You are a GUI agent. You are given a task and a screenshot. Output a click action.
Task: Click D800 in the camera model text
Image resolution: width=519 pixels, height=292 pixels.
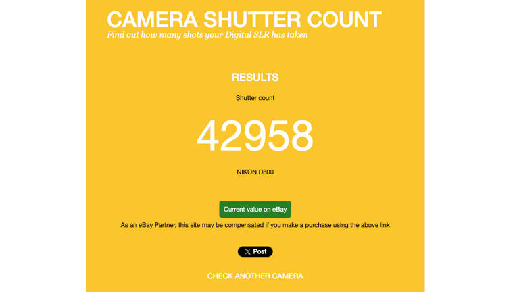coord(266,172)
